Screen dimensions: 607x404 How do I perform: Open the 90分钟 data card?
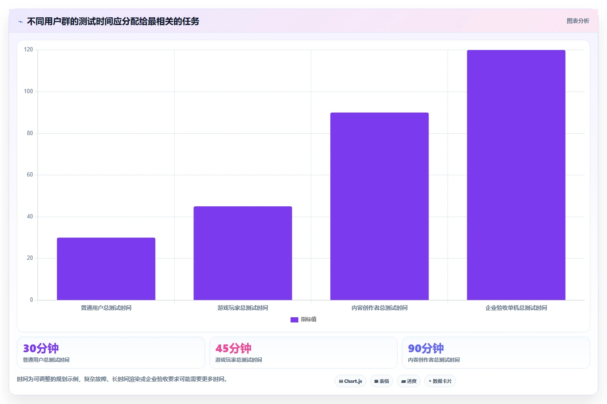tap(496, 353)
